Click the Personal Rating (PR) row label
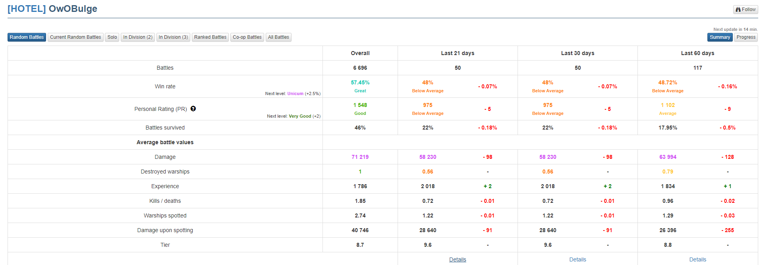761x265 pixels. pos(160,109)
